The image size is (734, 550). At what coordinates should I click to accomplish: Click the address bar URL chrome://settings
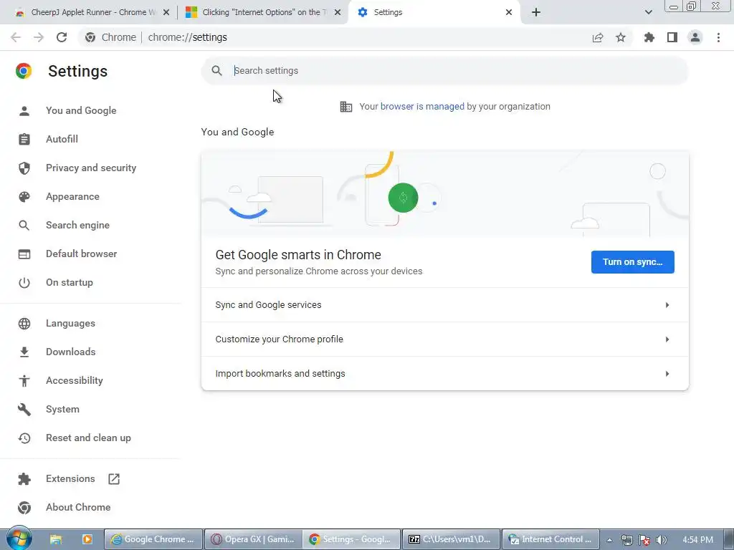188,37
